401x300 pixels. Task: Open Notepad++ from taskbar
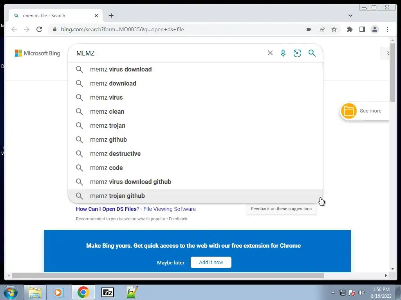(x=132, y=292)
